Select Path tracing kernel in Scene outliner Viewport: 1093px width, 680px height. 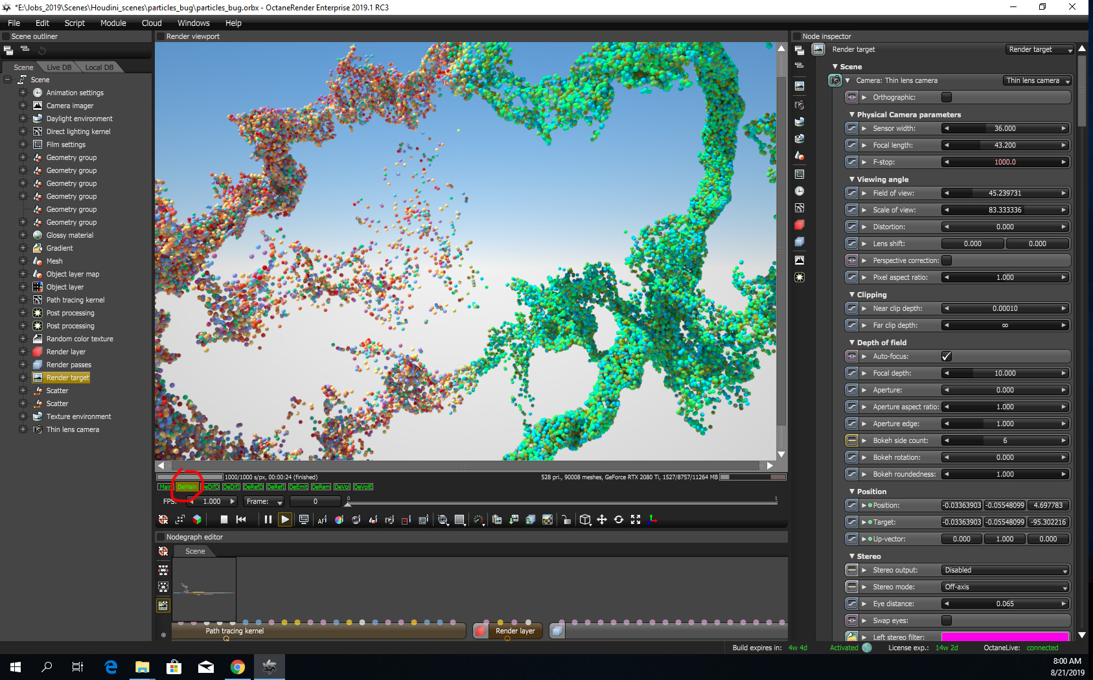(x=75, y=300)
